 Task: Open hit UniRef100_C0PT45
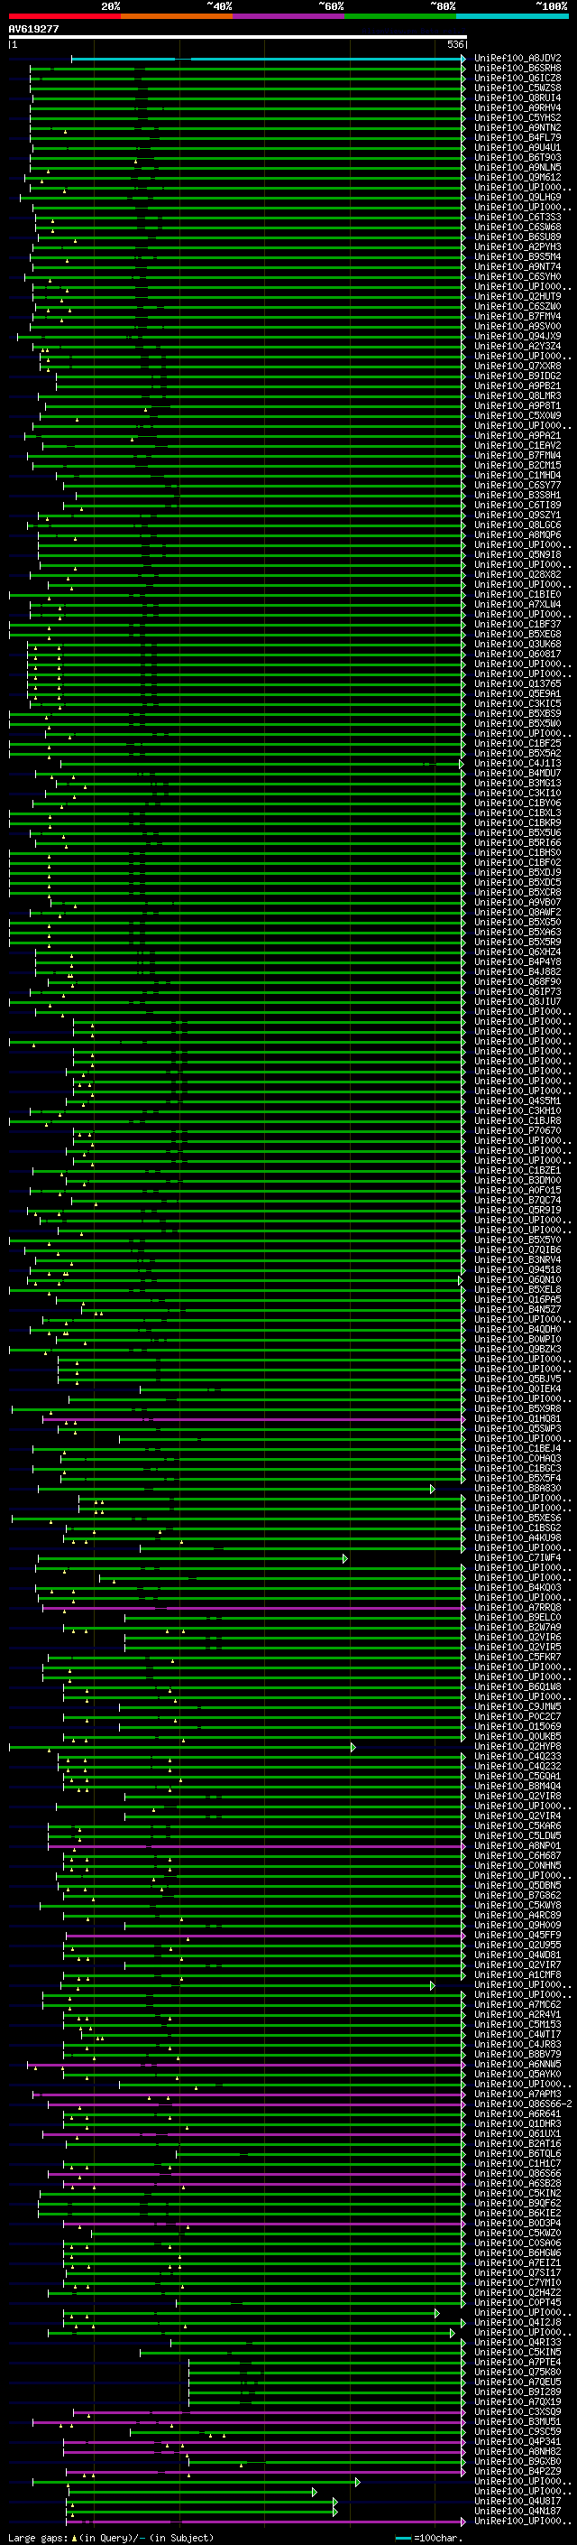517,2302
